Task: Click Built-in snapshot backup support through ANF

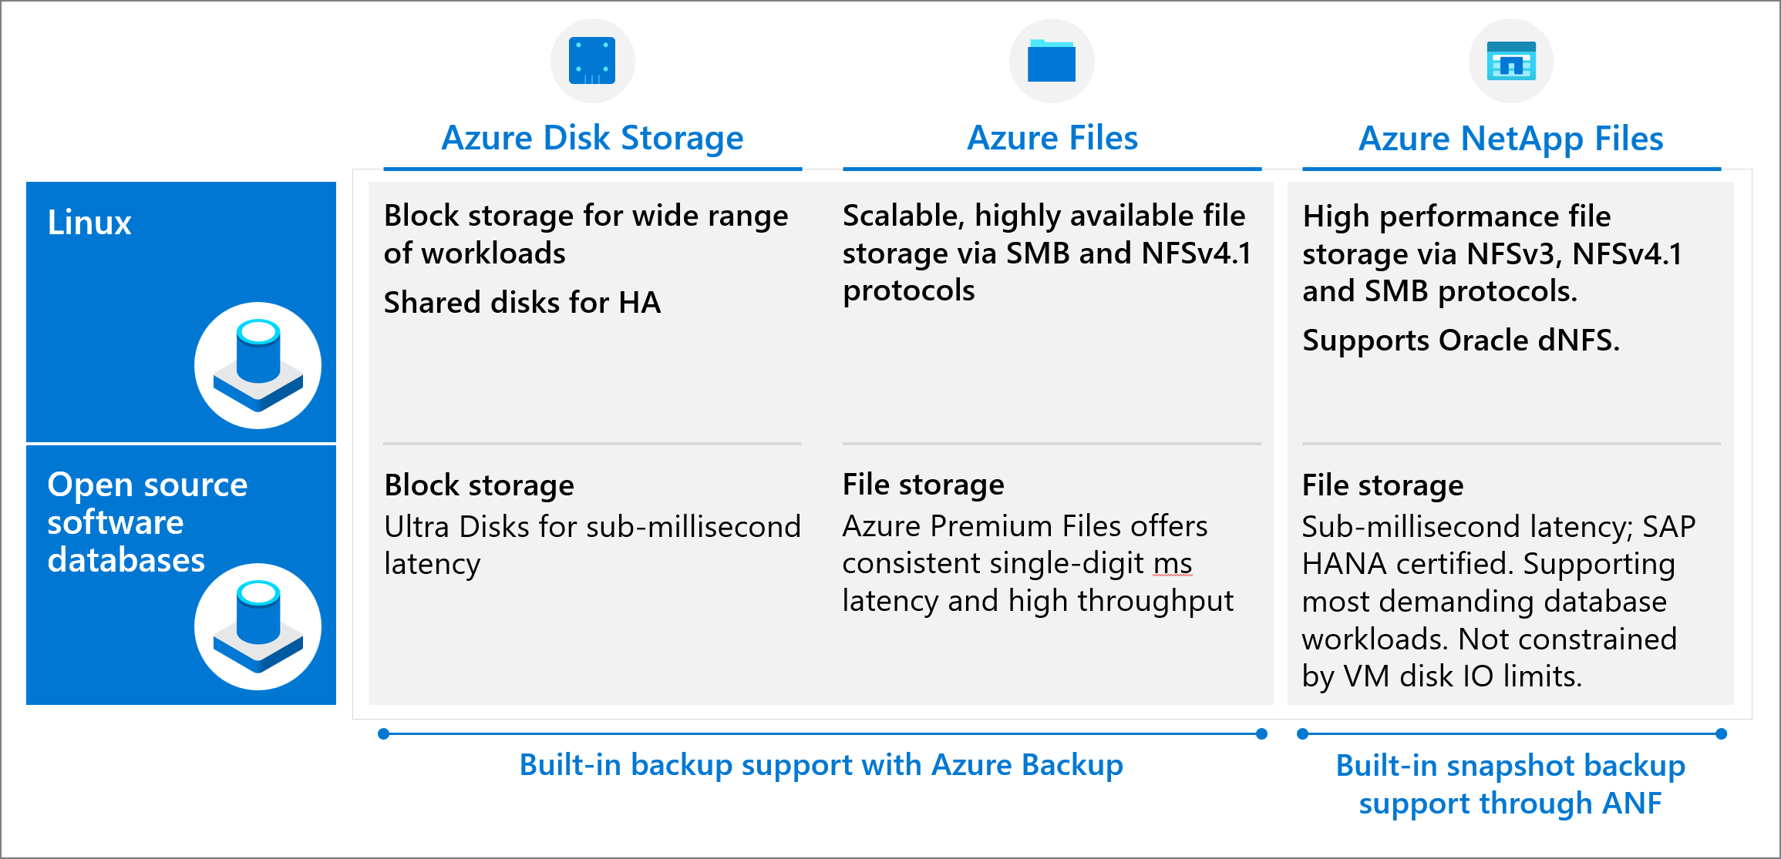Action: click(1510, 784)
